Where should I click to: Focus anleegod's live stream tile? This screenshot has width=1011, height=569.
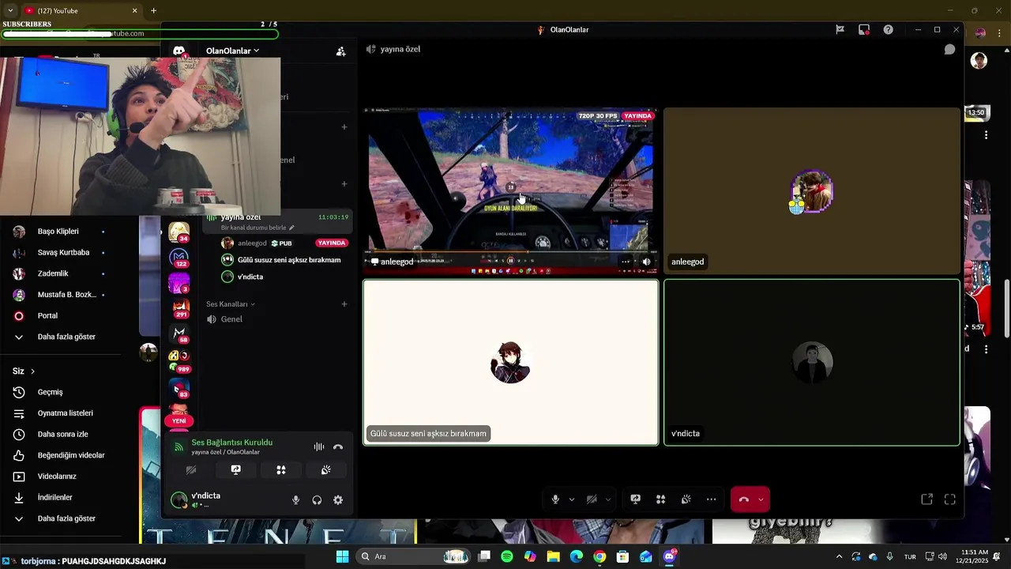pos(510,190)
